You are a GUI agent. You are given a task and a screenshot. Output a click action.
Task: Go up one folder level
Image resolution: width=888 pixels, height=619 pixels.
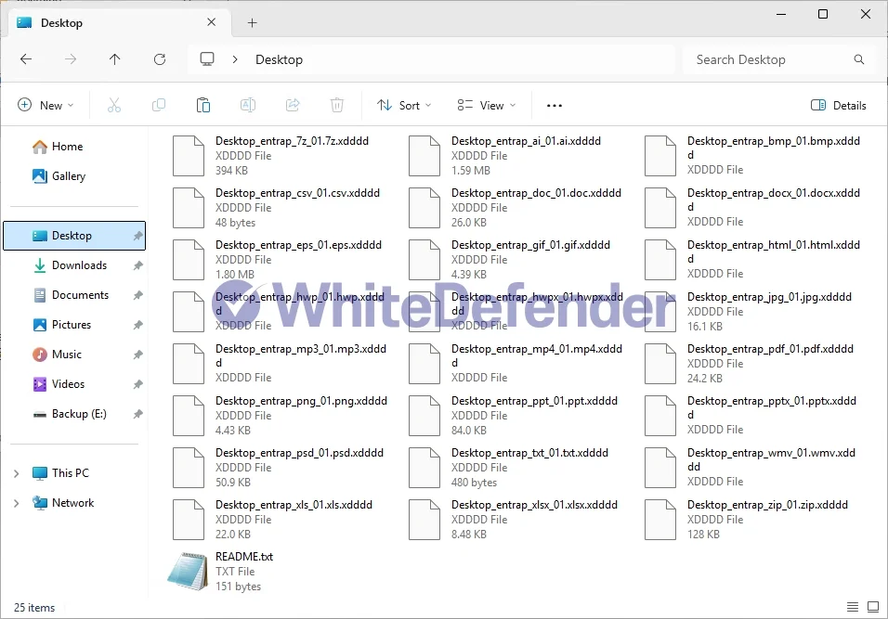[115, 59]
